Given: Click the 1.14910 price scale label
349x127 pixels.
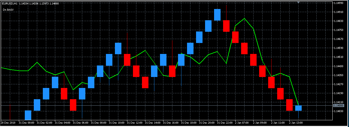Looking at the screenshot, I should tap(338, 12).
